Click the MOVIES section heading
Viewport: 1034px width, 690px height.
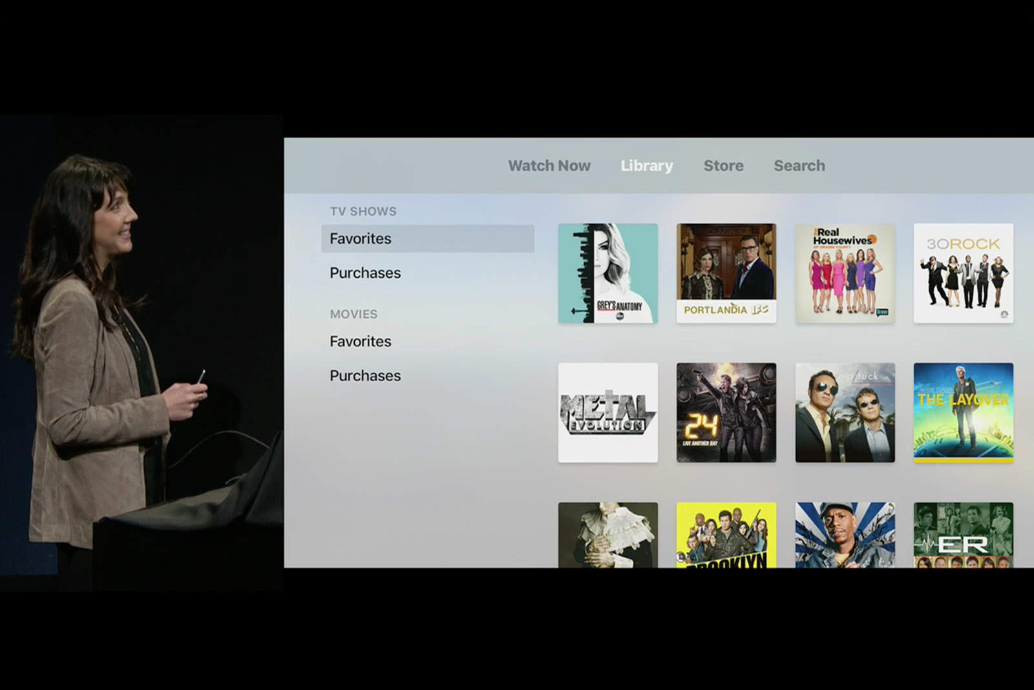tap(353, 314)
